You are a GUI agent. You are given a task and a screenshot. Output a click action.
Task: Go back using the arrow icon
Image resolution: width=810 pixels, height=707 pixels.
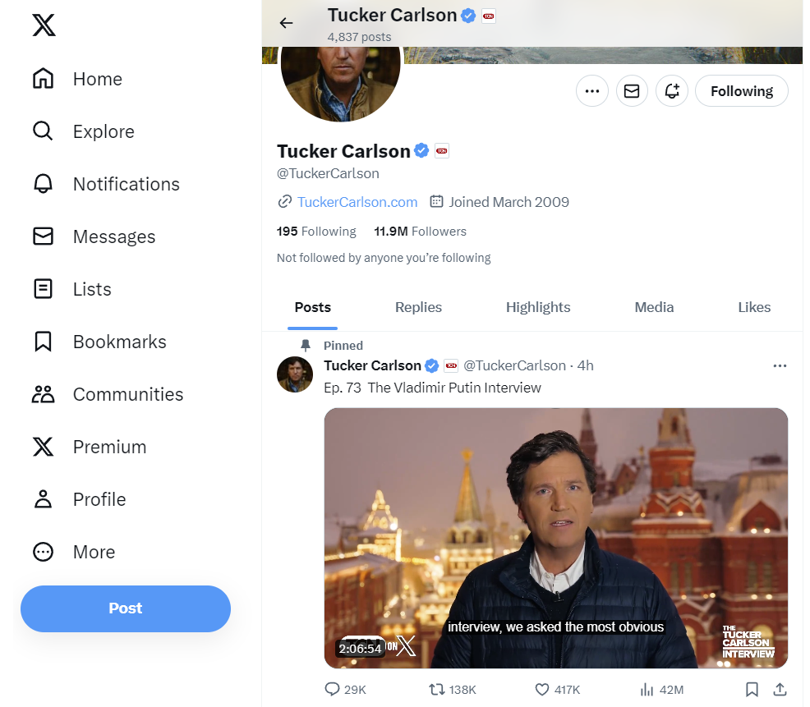point(286,23)
